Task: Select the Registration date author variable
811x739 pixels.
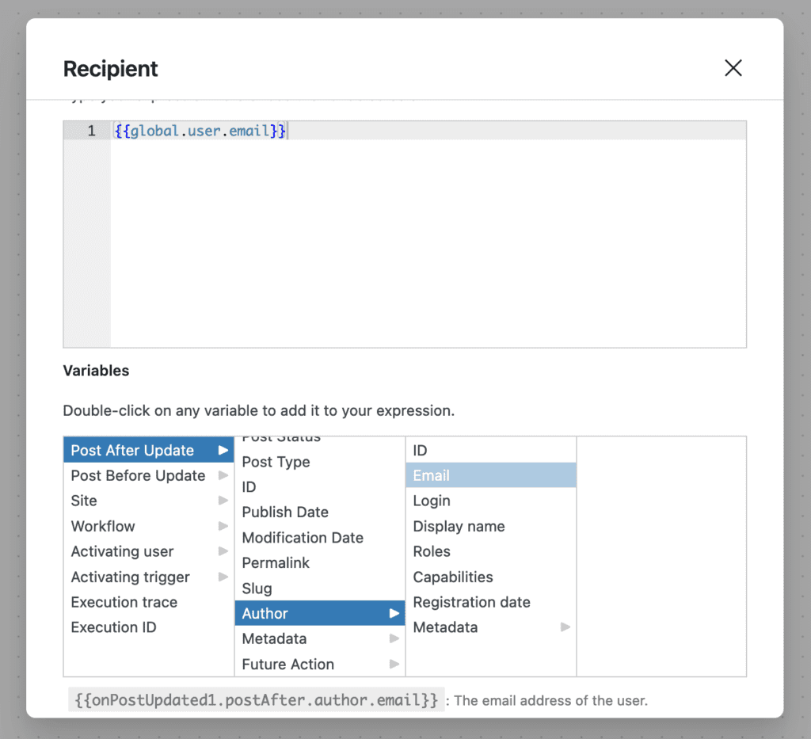Action: tap(471, 602)
